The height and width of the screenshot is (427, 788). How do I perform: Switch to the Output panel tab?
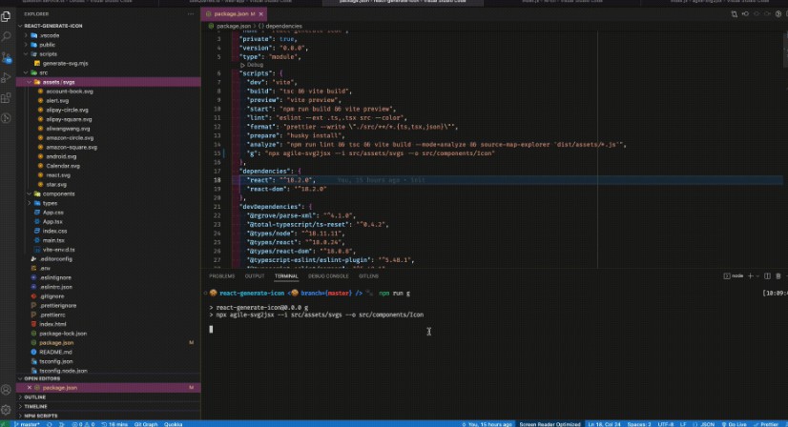click(x=255, y=275)
